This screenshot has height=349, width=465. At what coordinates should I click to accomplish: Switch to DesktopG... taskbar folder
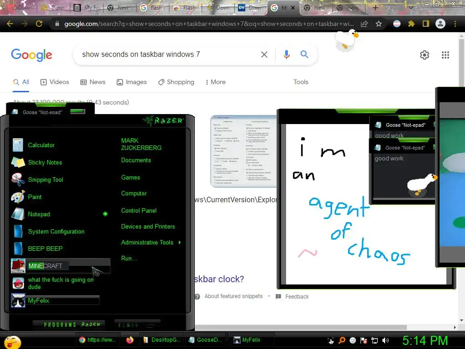click(x=162, y=340)
